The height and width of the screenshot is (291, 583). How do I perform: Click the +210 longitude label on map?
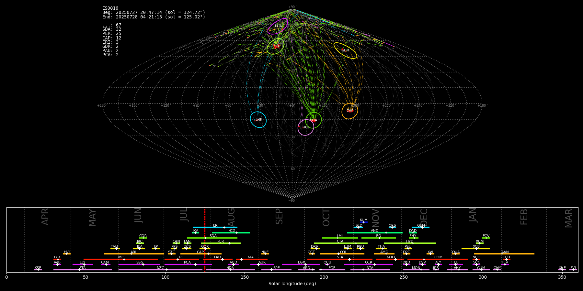(x=450, y=106)
